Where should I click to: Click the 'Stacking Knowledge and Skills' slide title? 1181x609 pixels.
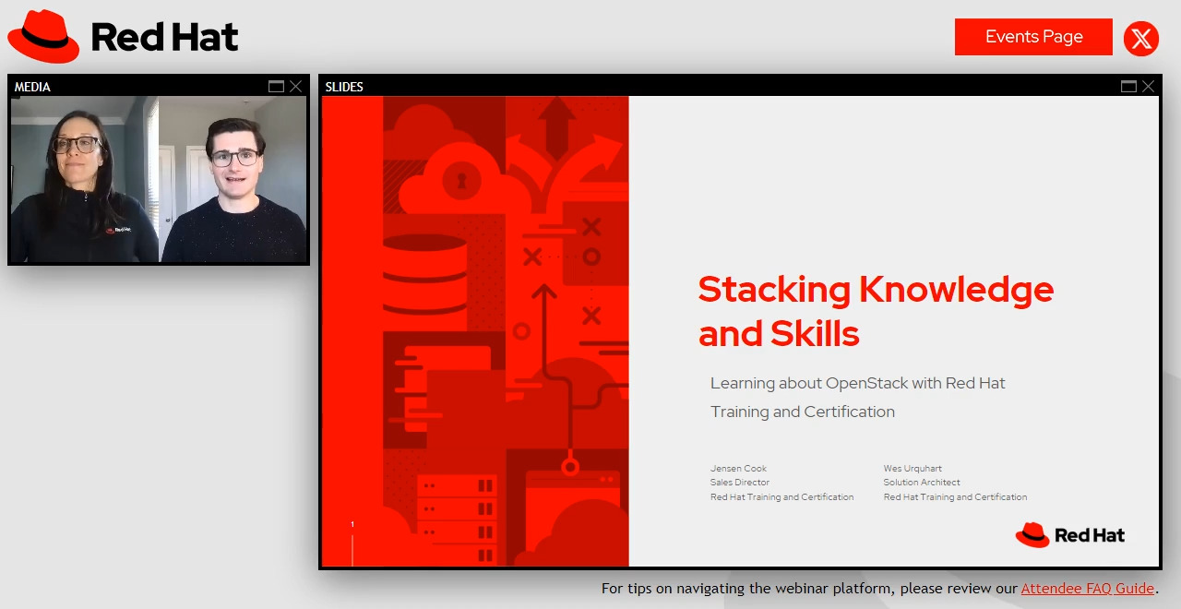click(x=875, y=311)
